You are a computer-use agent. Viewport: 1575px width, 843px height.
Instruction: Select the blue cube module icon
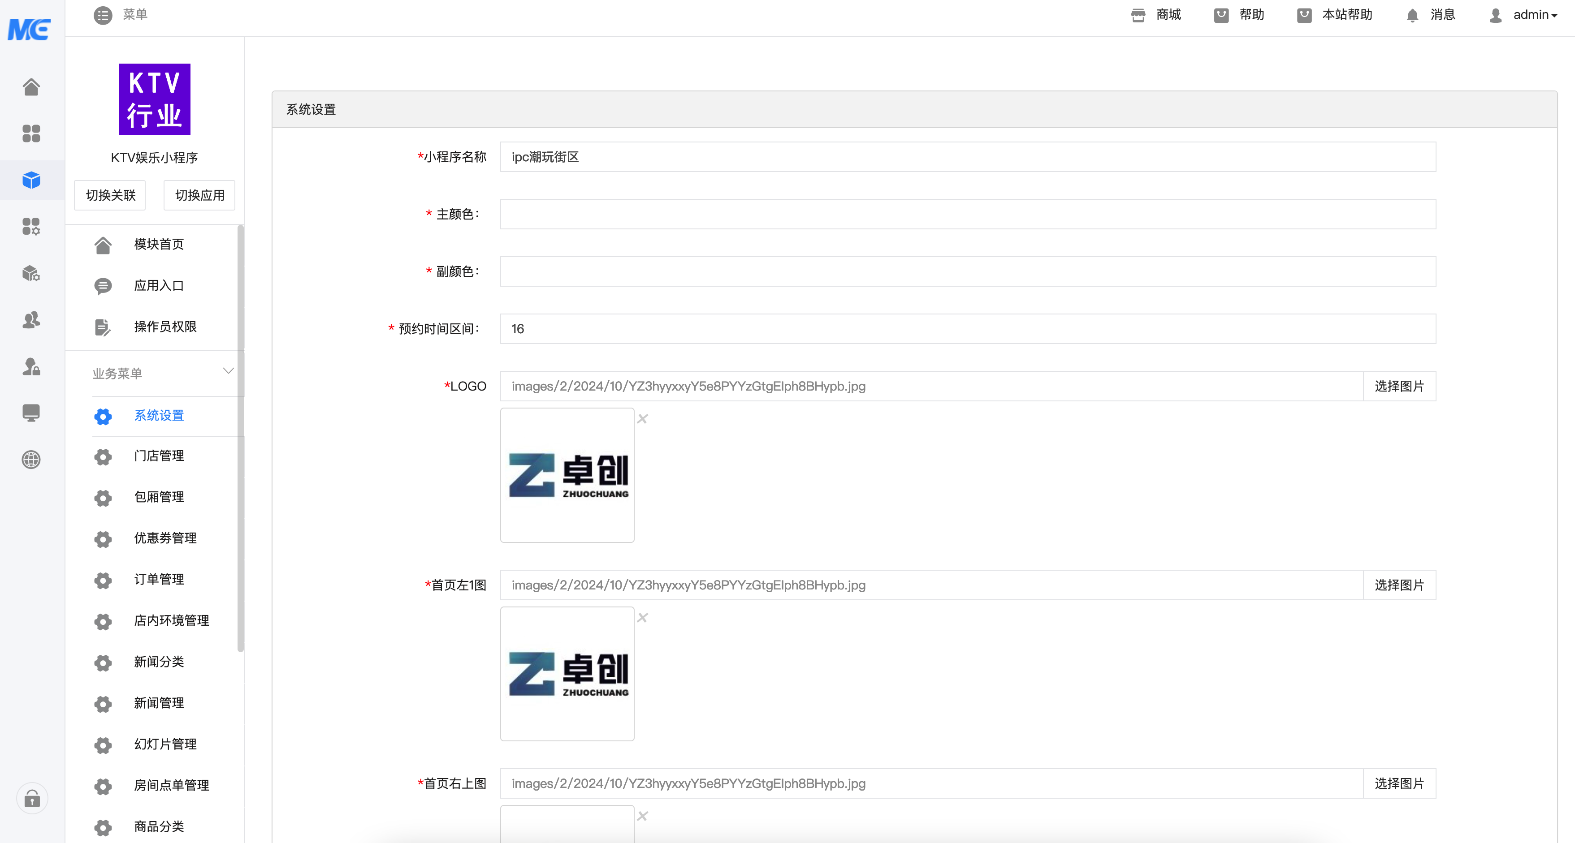point(31,180)
